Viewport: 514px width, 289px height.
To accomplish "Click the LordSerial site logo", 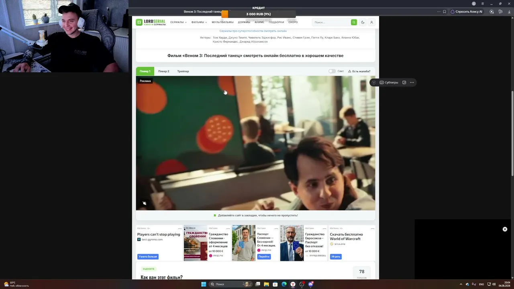I will (150, 22).
